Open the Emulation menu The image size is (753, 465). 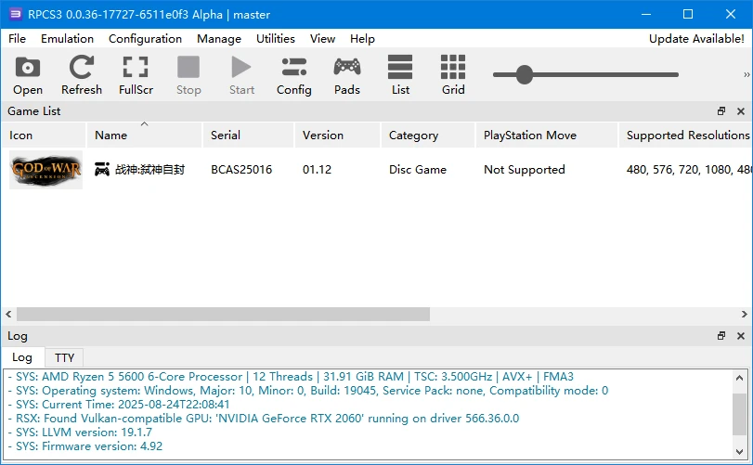67,39
